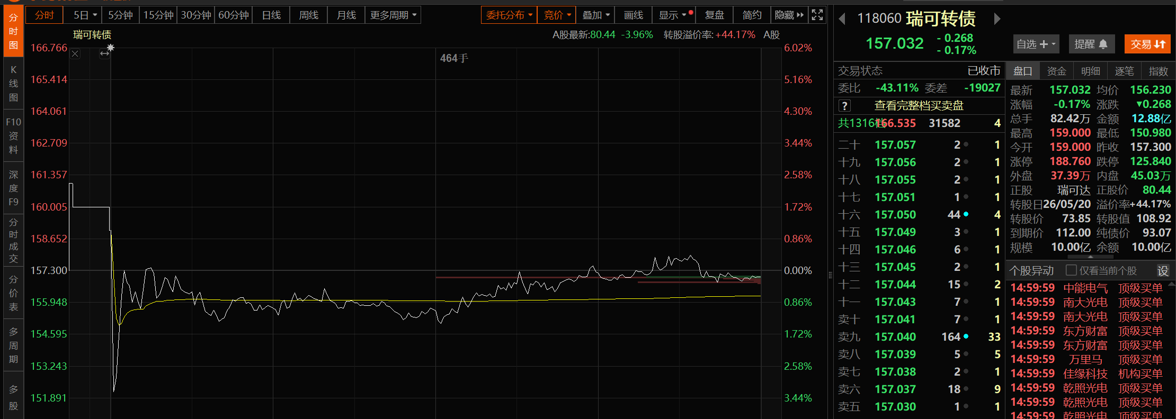1176x419 pixels.
Task: Select the 盘口 tab
Action: [x=1023, y=71]
